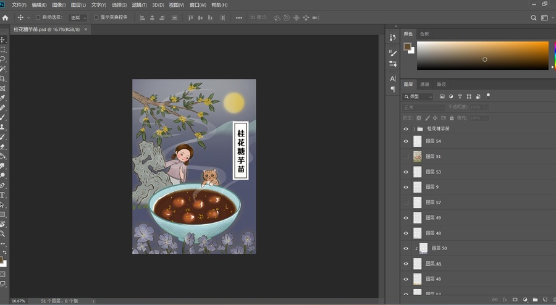This screenshot has width=556, height=305.
Task: Select the Zoom tool in left toolbar
Action: (x=3, y=234)
